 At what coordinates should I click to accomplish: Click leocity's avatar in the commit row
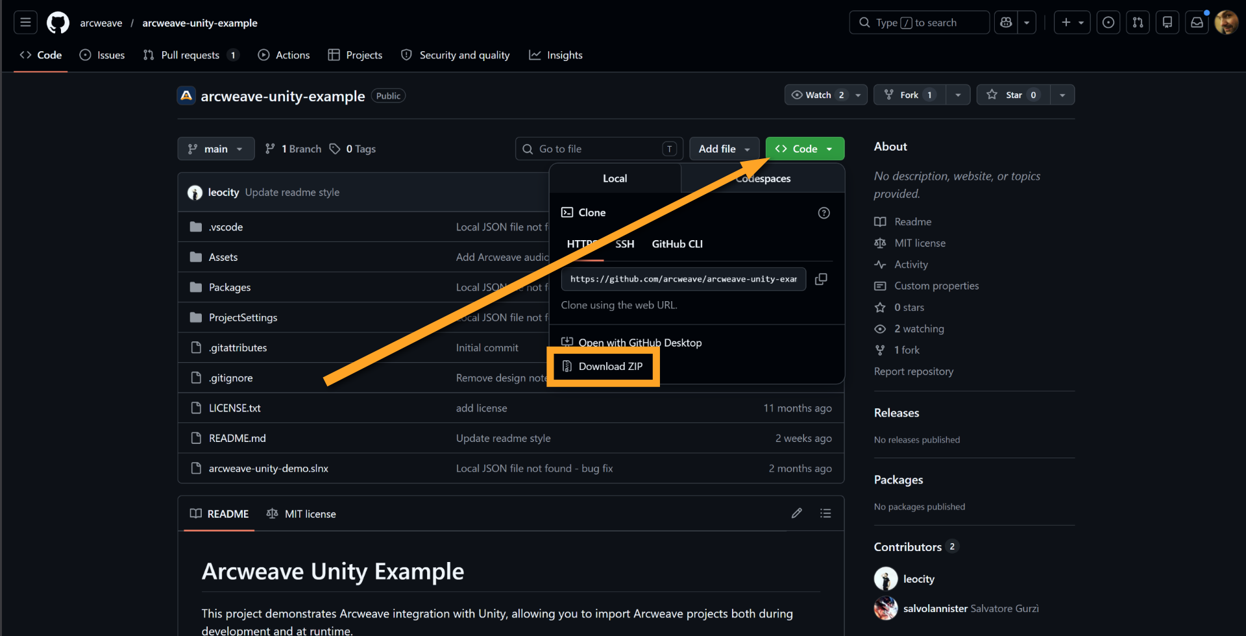[195, 193]
